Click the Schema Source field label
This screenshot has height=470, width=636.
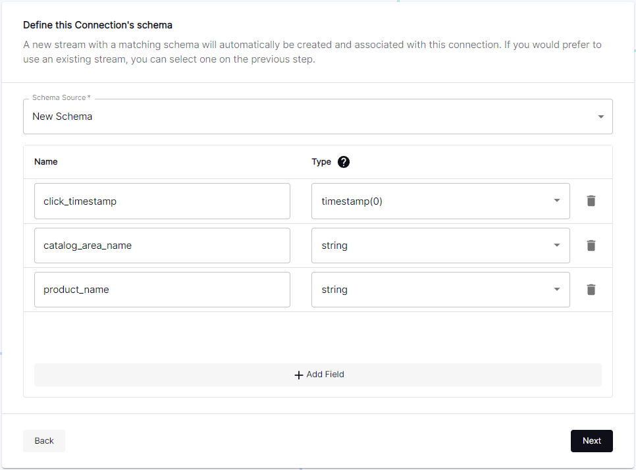pos(61,98)
